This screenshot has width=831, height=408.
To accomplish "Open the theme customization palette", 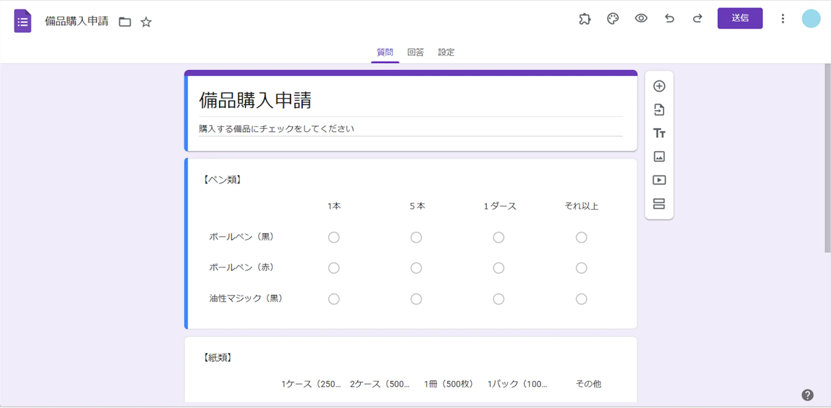I will [613, 19].
